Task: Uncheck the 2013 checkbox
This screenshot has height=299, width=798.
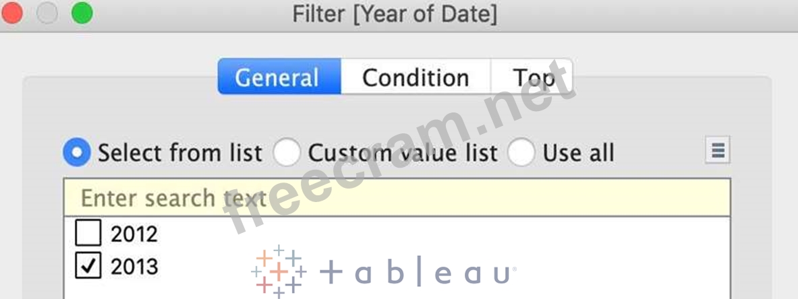Action: tap(88, 267)
